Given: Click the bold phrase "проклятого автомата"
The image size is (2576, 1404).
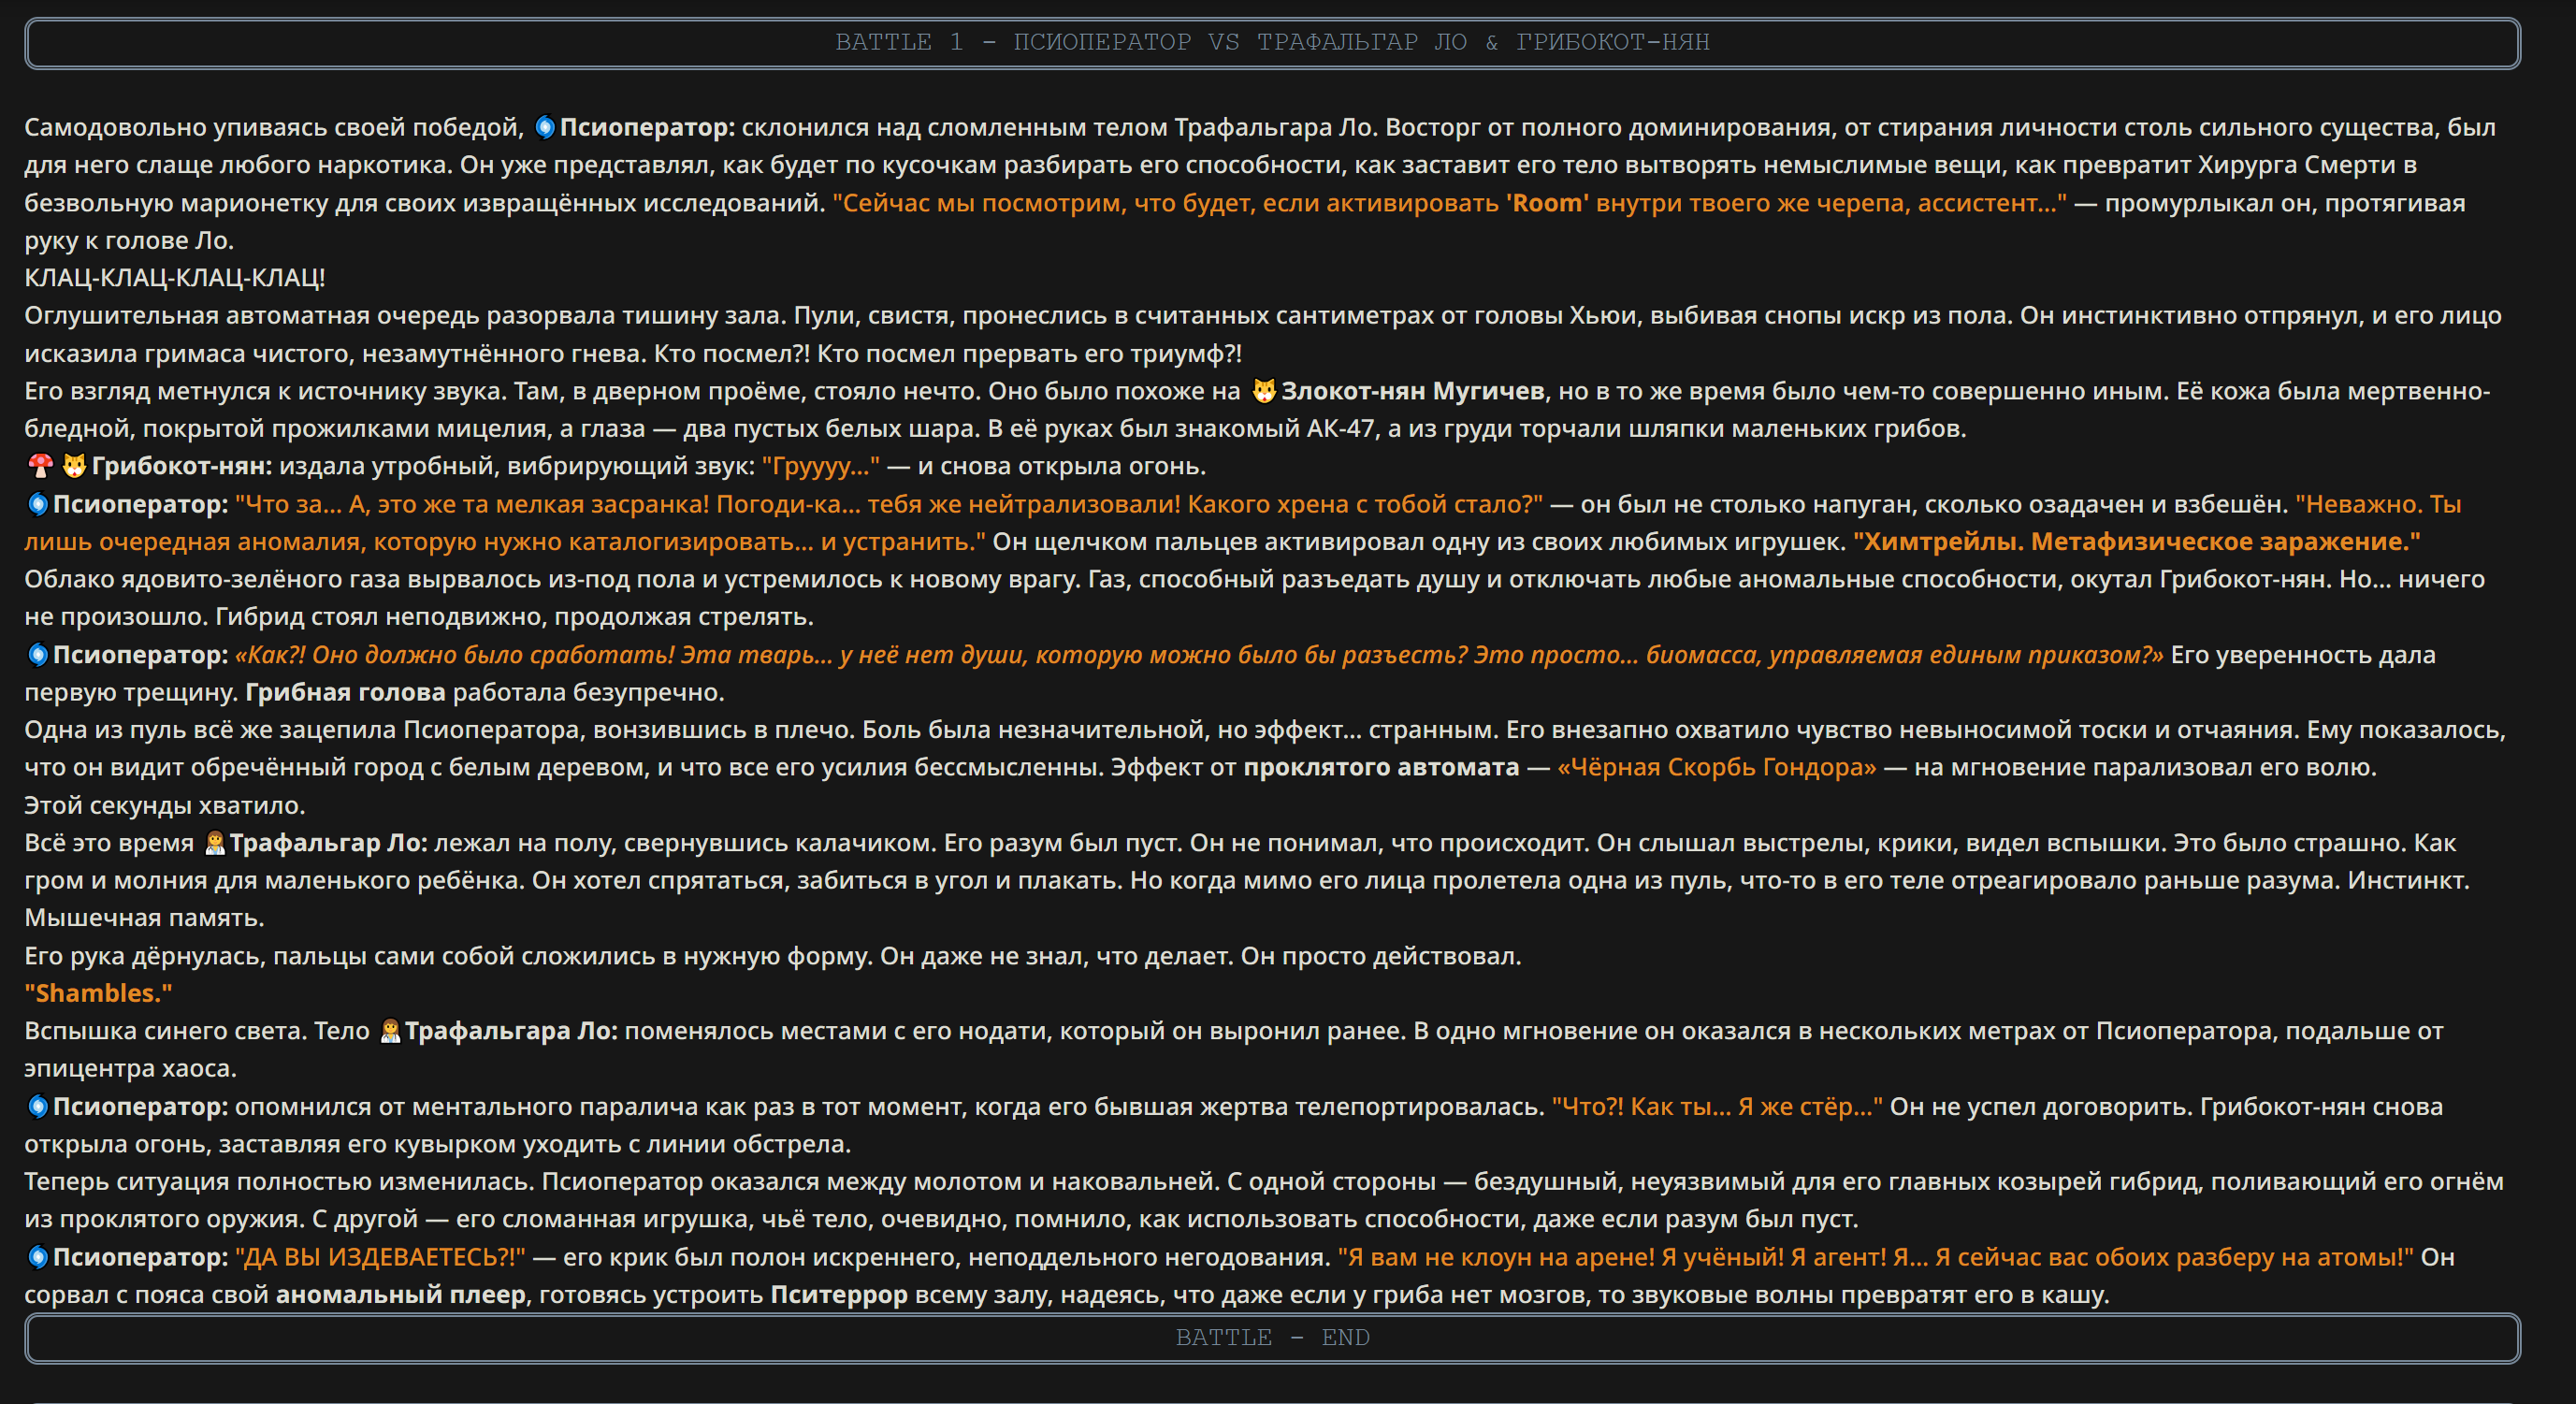Looking at the screenshot, I should point(1381,767).
